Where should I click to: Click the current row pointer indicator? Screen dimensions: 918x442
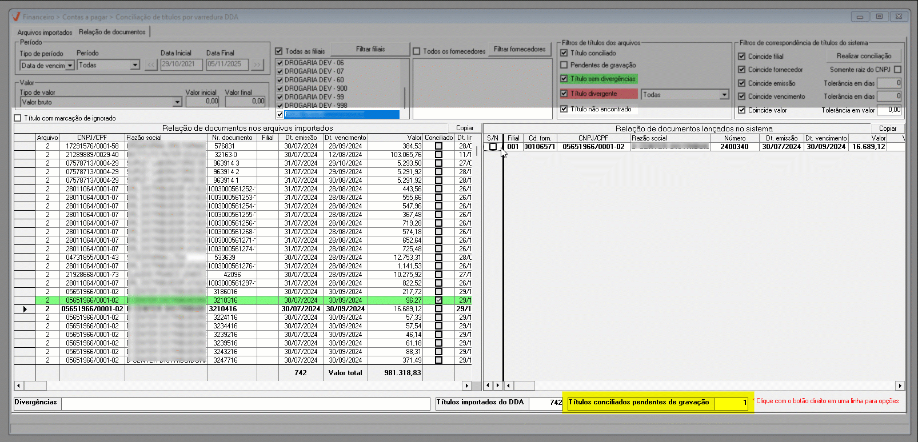[25, 309]
